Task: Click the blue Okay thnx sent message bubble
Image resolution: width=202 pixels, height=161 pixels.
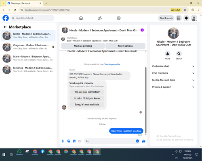Action: (x=126, y=131)
